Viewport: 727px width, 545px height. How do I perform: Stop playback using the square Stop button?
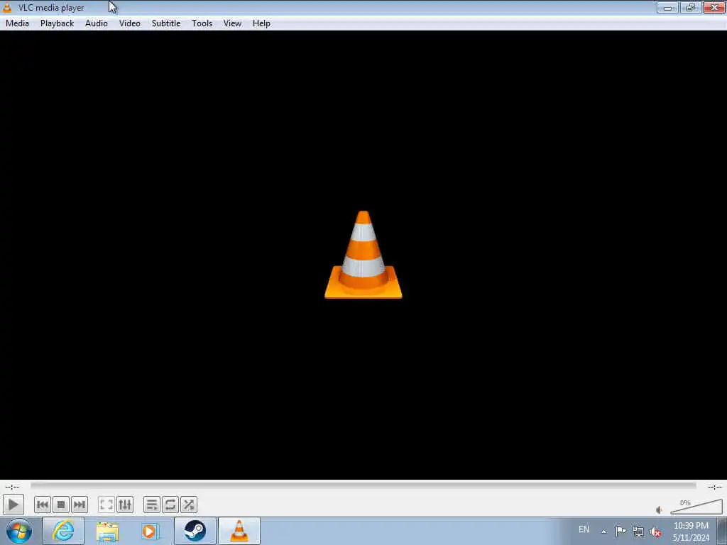pos(61,505)
